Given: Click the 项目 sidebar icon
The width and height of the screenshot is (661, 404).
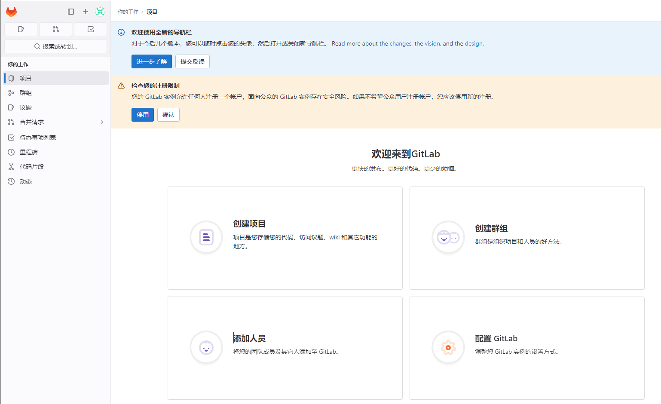Looking at the screenshot, I should click(x=11, y=78).
